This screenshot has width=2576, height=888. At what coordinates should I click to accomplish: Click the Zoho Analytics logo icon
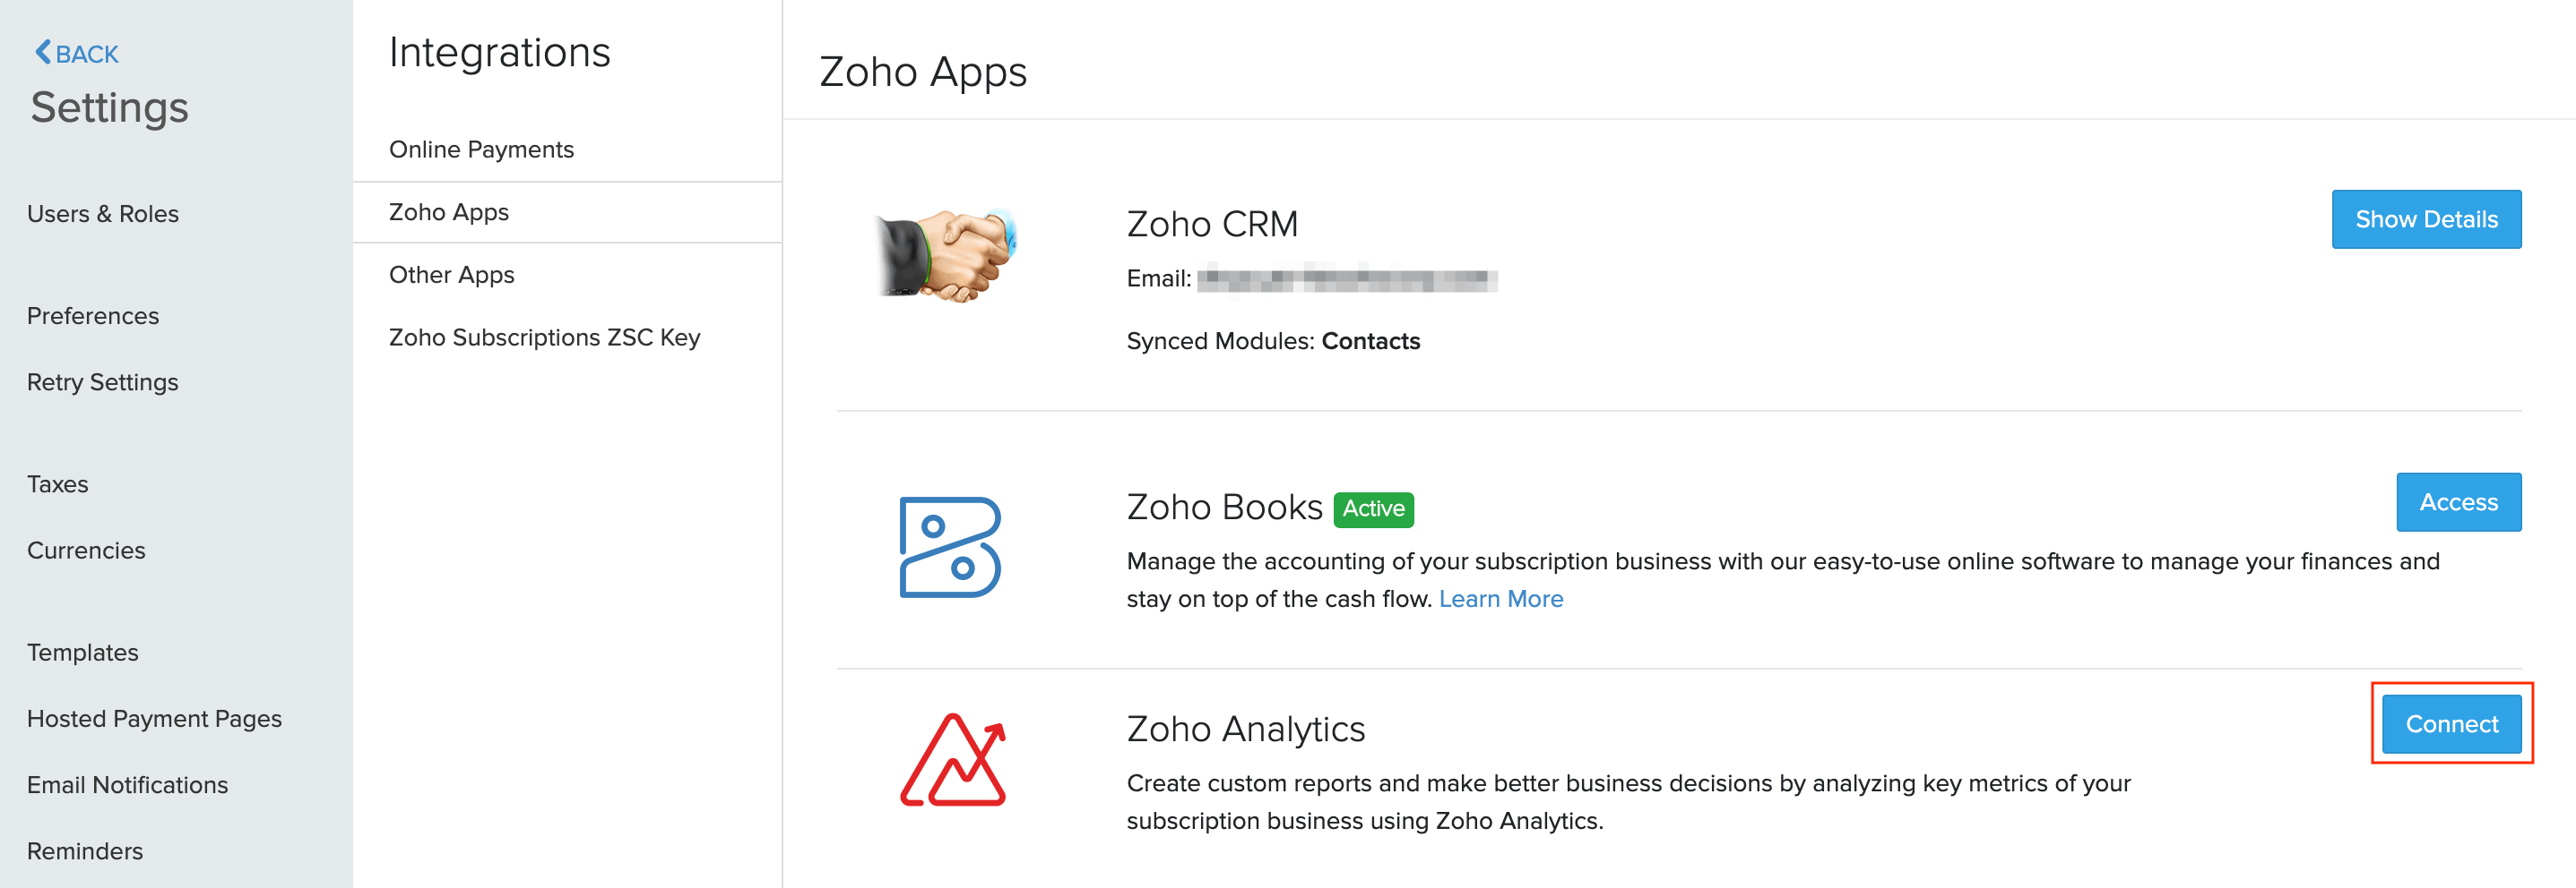(953, 761)
